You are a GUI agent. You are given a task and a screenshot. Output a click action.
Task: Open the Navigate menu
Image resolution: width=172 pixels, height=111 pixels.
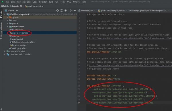[x=26, y=2]
